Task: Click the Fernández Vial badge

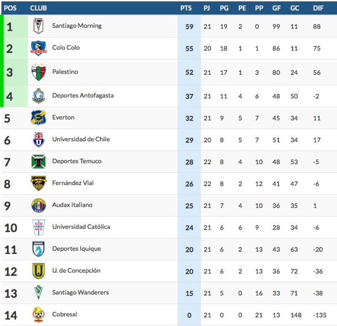Action: pyautogui.click(x=39, y=183)
